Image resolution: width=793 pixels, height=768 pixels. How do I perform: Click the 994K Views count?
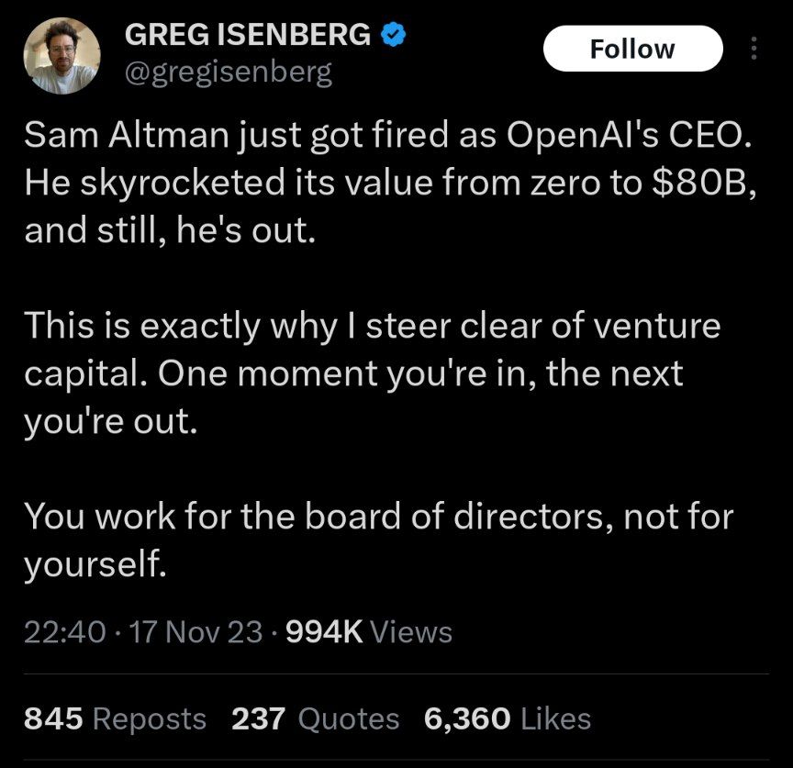369,632
